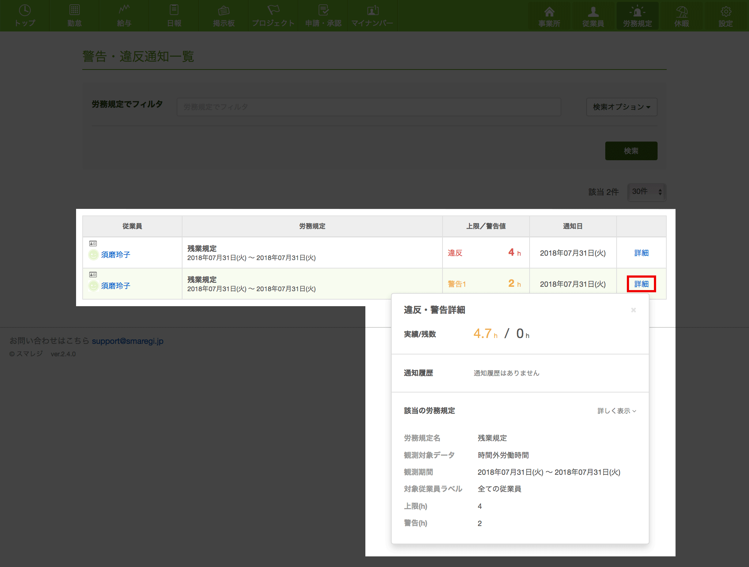Image resolution: width=749 pixels, height=567 pixels.
Task: Click 残業規定 text in the 警告1 row
Action: pyautogui.click(x=202, y=279)
